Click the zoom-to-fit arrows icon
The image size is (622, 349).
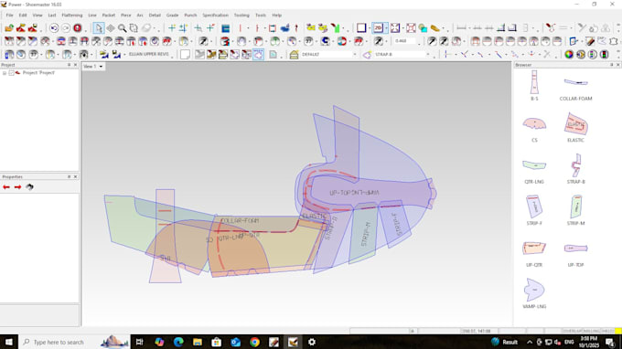395,28
